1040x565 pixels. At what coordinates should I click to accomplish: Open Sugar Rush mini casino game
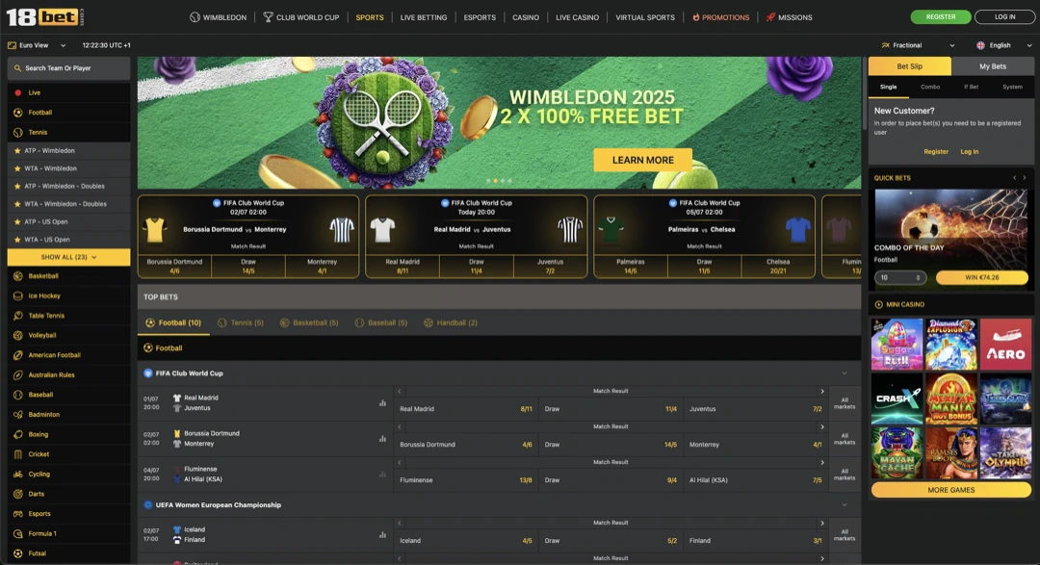click(x=897, y=345)
